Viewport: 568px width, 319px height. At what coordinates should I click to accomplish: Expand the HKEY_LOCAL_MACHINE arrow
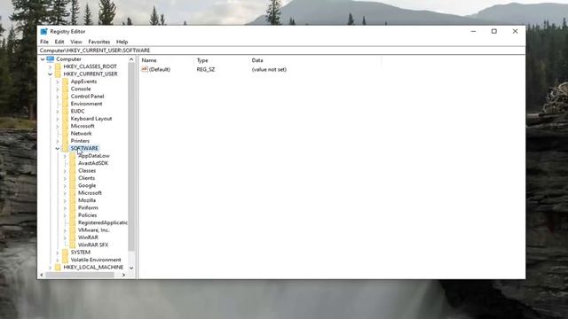(50, 268)
